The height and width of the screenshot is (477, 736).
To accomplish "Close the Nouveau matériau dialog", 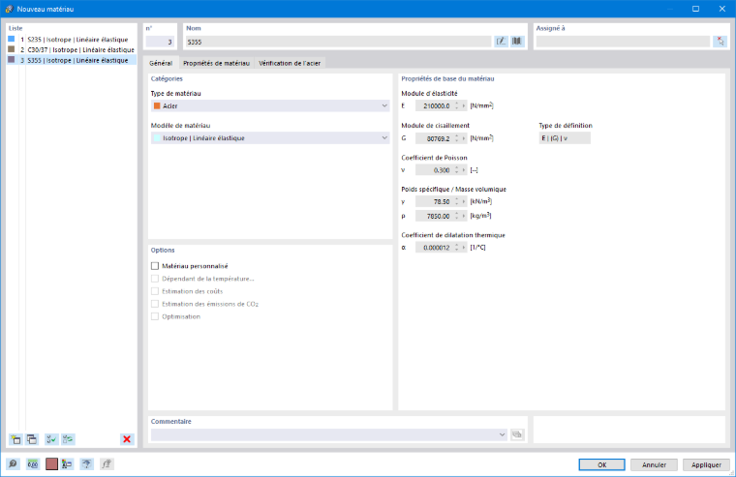I will pos(721,9).
